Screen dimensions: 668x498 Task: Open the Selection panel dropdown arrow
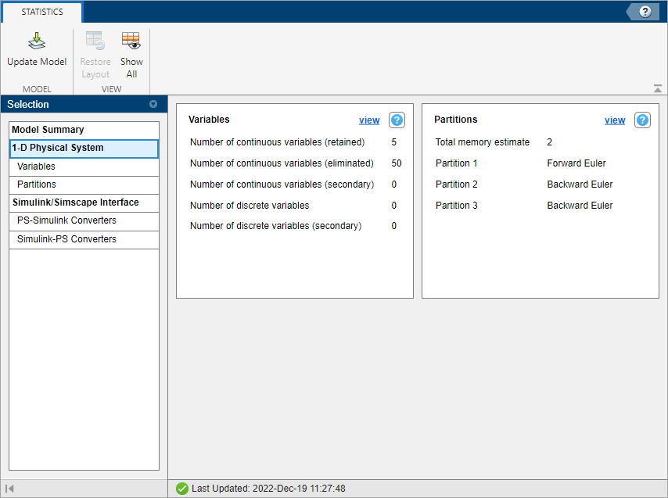pyautogui.click(x=153, y=104)
